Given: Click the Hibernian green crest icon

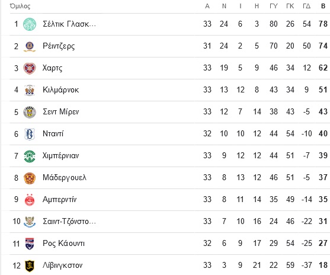Looking at the screenshot, I should pos(30,156).
